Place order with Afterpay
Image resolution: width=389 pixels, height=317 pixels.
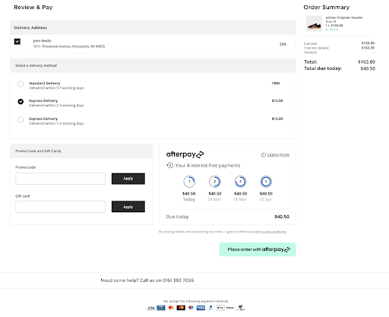[258, 249]
